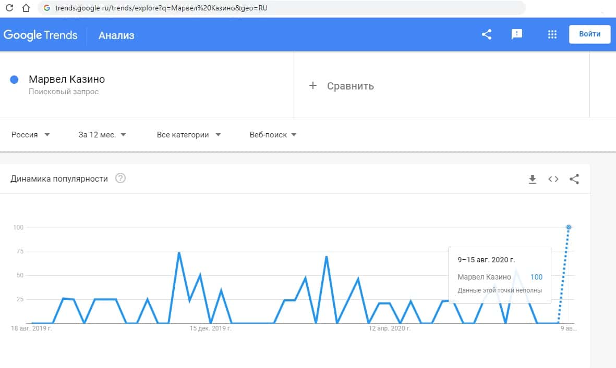Click the blue Марвел Казино color dot
Screen dimensions: 616x368
click(x=15, y=80)
